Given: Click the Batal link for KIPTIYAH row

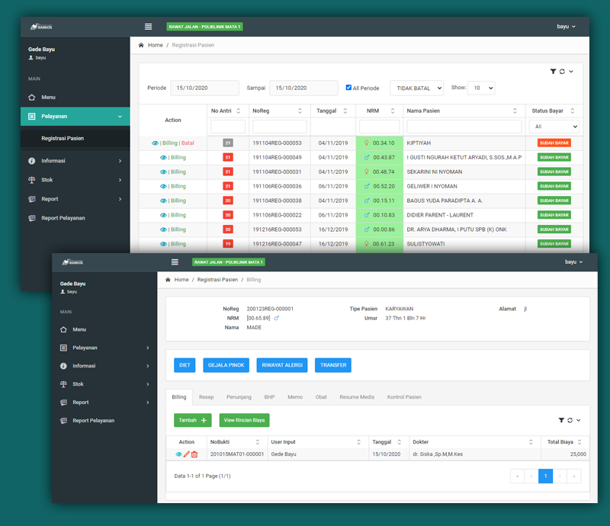Looking at the screenshot, I should [188, 143].
